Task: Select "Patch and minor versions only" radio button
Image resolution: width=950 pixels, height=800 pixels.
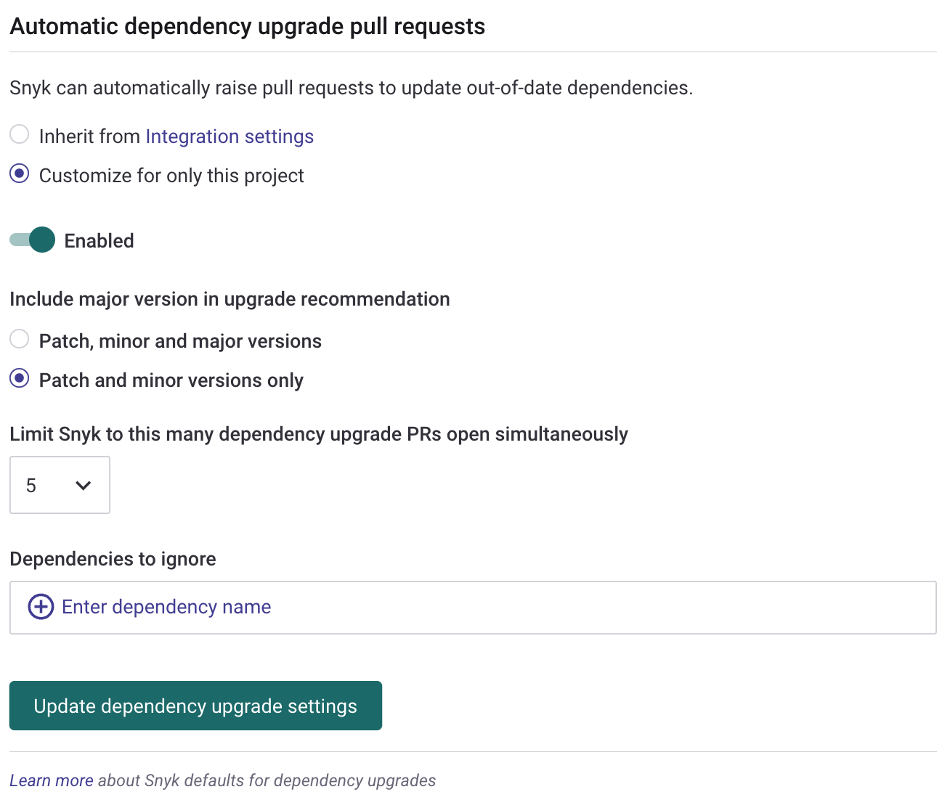Action: (x=20, y=379)
